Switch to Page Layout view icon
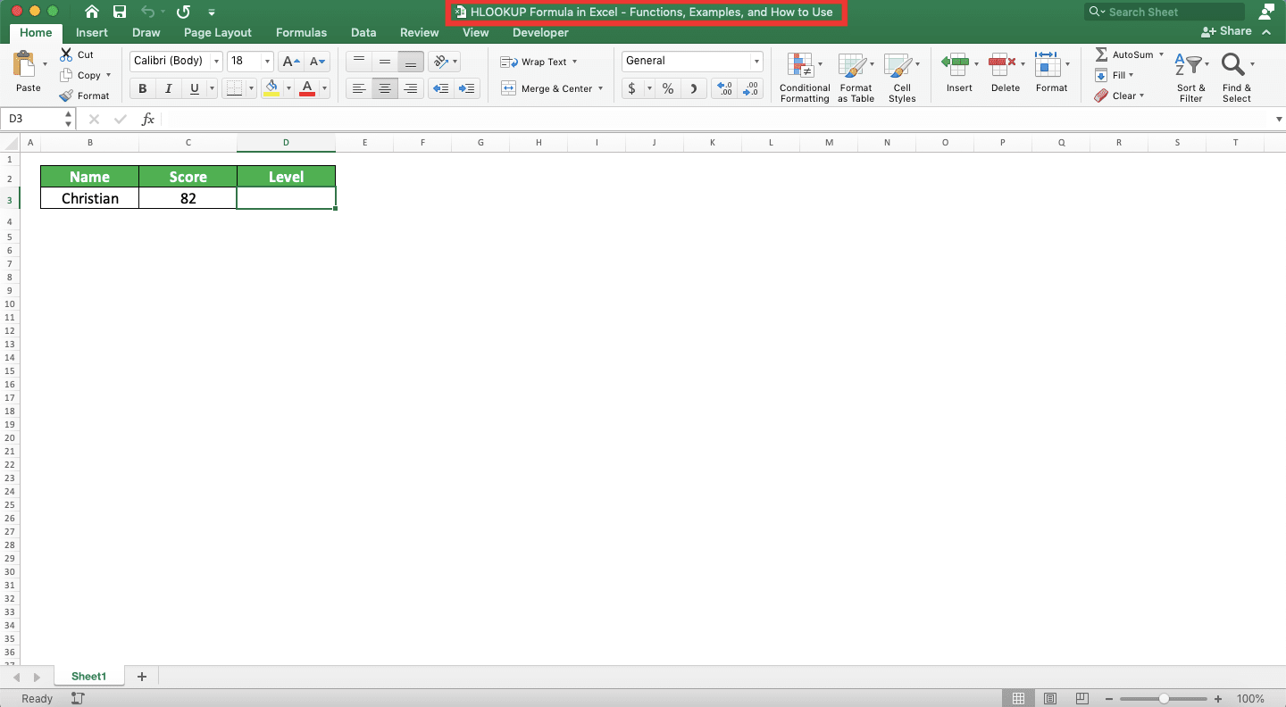Viewport: 1286px width, 707px height. [1050, 698]
